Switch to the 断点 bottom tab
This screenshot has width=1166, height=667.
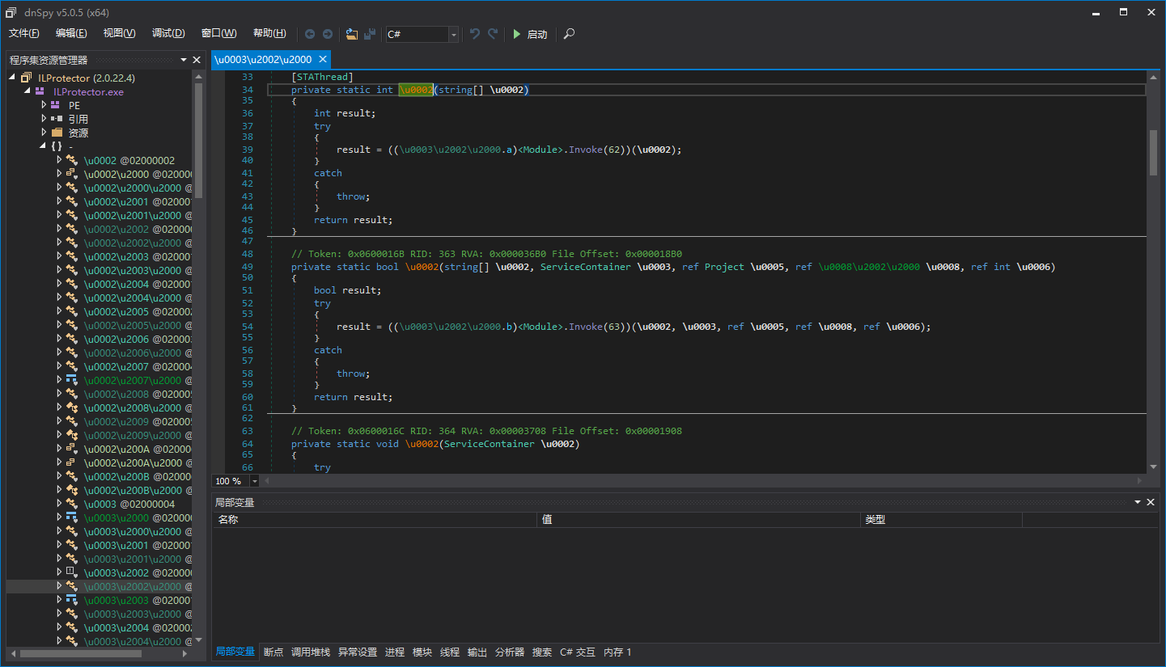pos(273,652)
